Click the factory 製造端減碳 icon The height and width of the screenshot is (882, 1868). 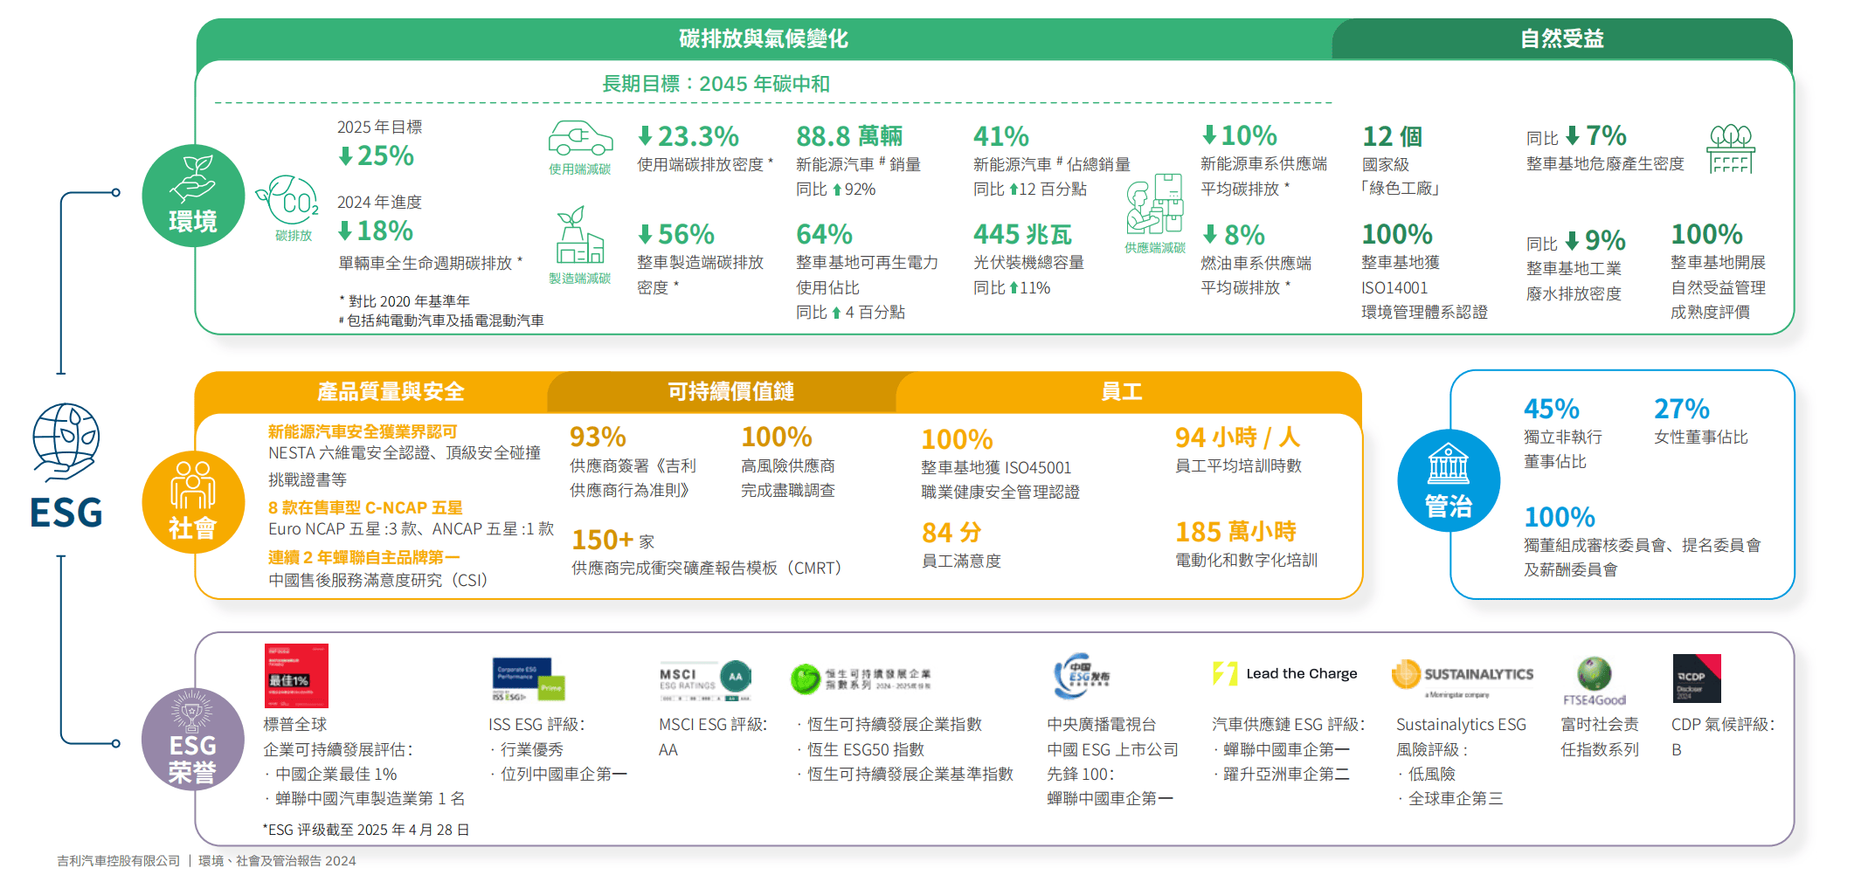(579, 237)
